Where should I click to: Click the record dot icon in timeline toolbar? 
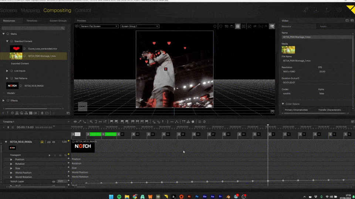pos(193,122)
